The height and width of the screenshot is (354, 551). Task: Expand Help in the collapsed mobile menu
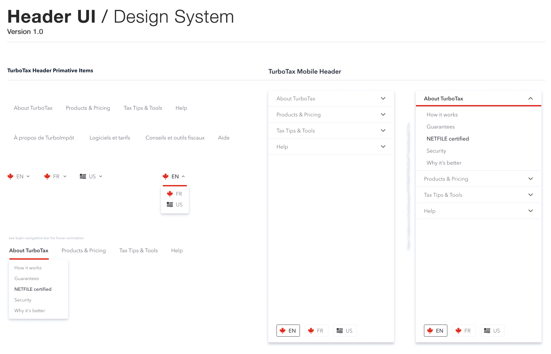[383, 147]
